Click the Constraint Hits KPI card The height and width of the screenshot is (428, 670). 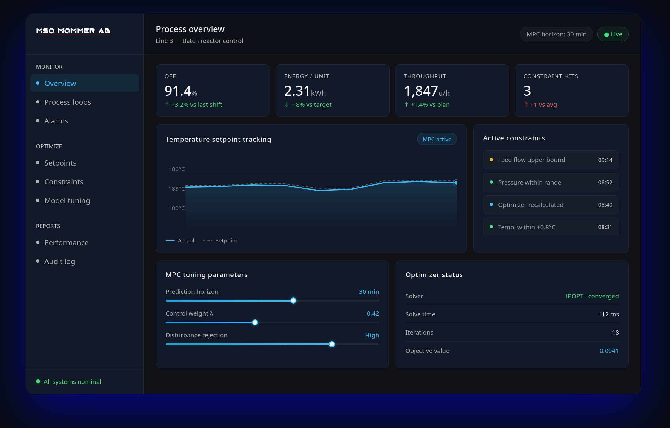pyautogui.click(x=571, y=90)
